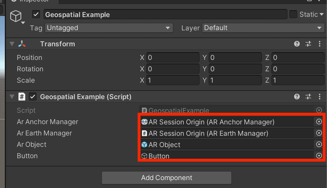
Task: Click object picker for Ar Anchor Manager
Action: (319, 122)
